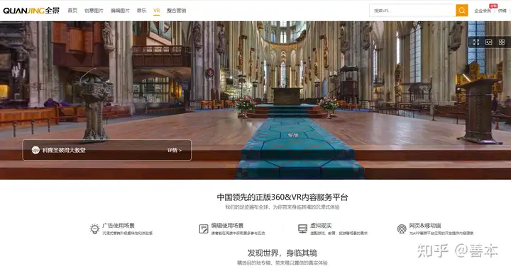Click the QUANJING 全景 logo
The width and height of the screenshot is (511, 271).
[x=31, y=11]
